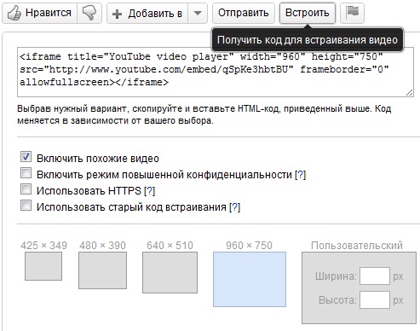Open the dropdown arrow next to Добавить в
This screenshot has height=331, width=420.
point(198,13)
